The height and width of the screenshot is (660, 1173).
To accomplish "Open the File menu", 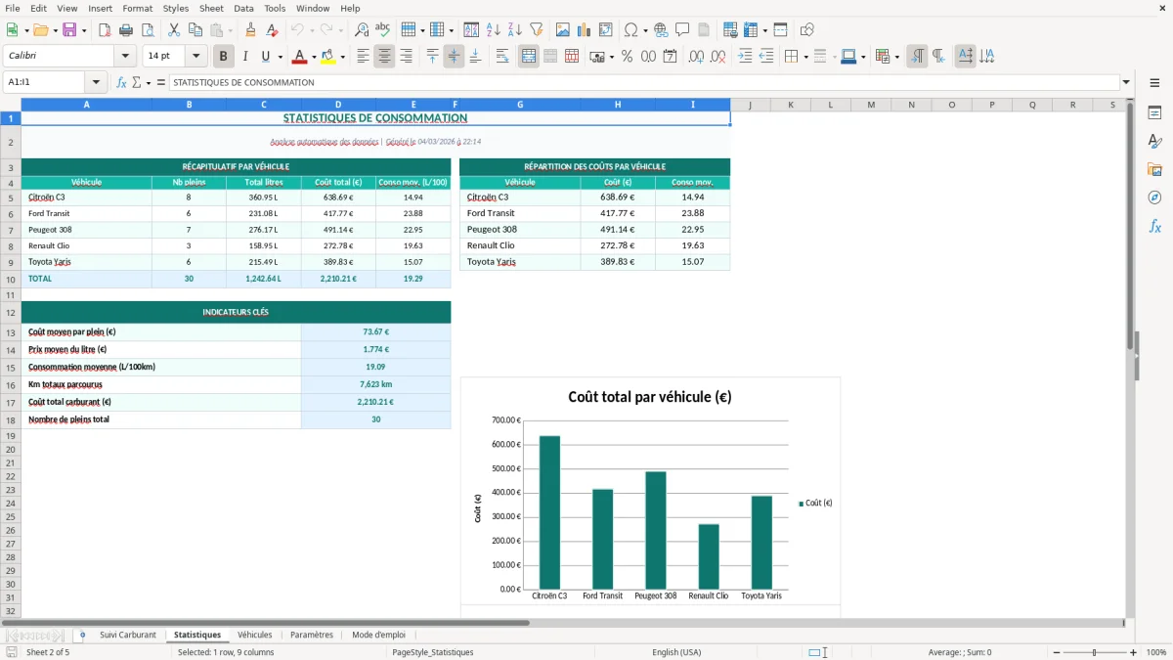I will click(x=13, y=8).
